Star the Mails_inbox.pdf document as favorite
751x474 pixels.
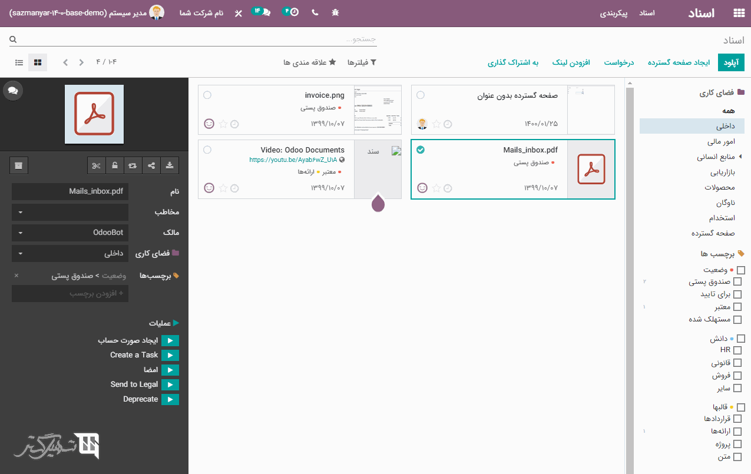[436, 188]
